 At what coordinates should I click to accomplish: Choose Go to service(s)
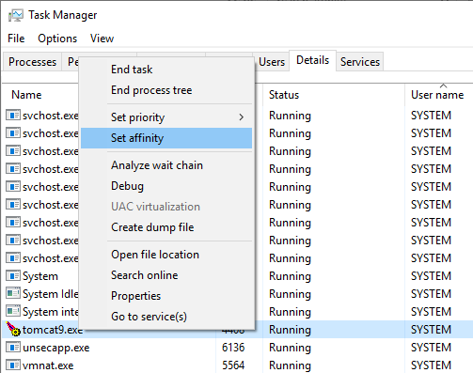pos(166,317)
